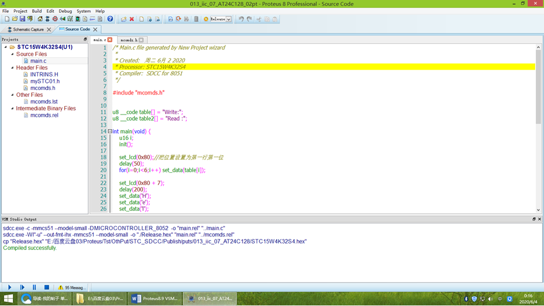Collapse the Intermediate Binary Files folder
The image size is (544, 306).
coord(12,108)
